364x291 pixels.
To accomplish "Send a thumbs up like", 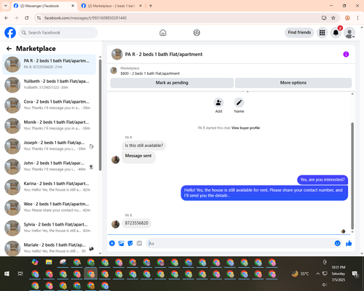I will [x=349, y=243].
